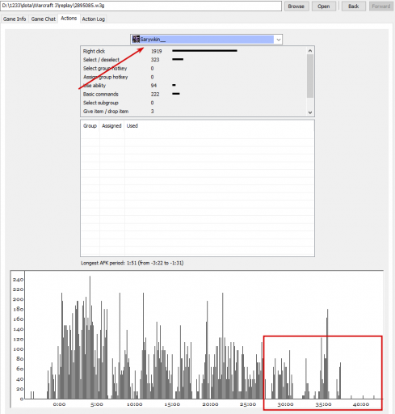Click the actions list scrollbar thumb
Viewport: 395px width, 414px height.
pyautogui.click(x=310, y=76)
